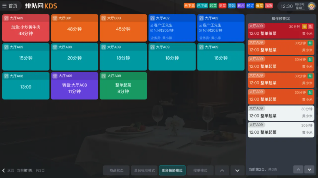The width and height of the screenshot is (318, 178).
Task: Toggle the 未下单 status filter
Action: [x=189, y=6]
